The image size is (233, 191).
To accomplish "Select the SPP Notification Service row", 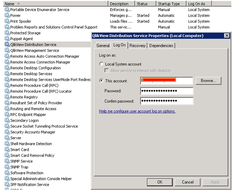I will (x=29, y=184).
